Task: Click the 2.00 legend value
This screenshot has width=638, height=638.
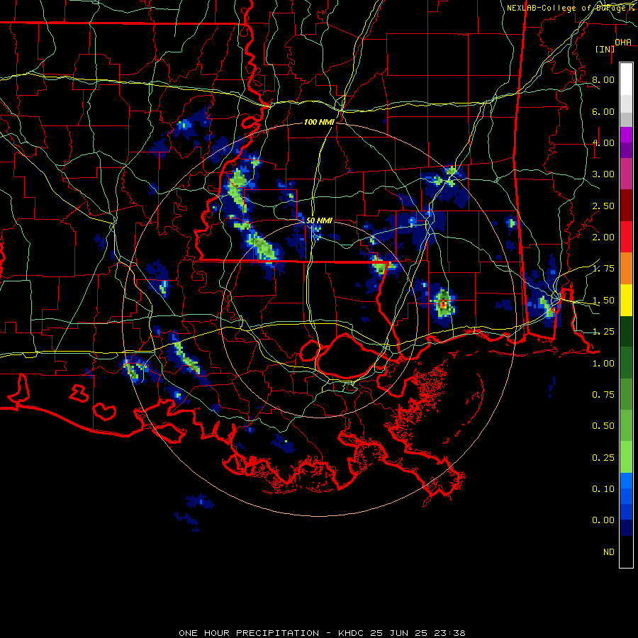Action: coord(603,237)
